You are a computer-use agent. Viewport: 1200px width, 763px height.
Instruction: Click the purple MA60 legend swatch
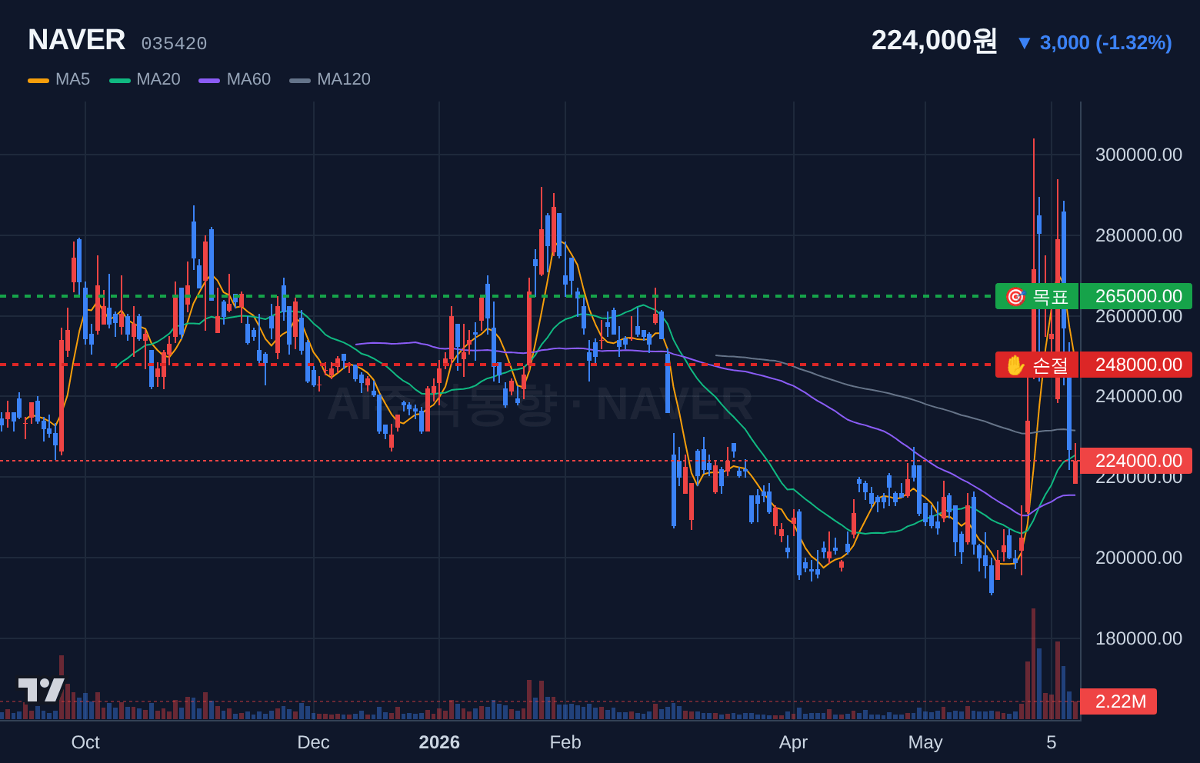pyautogui.click(x=209, y=80)
